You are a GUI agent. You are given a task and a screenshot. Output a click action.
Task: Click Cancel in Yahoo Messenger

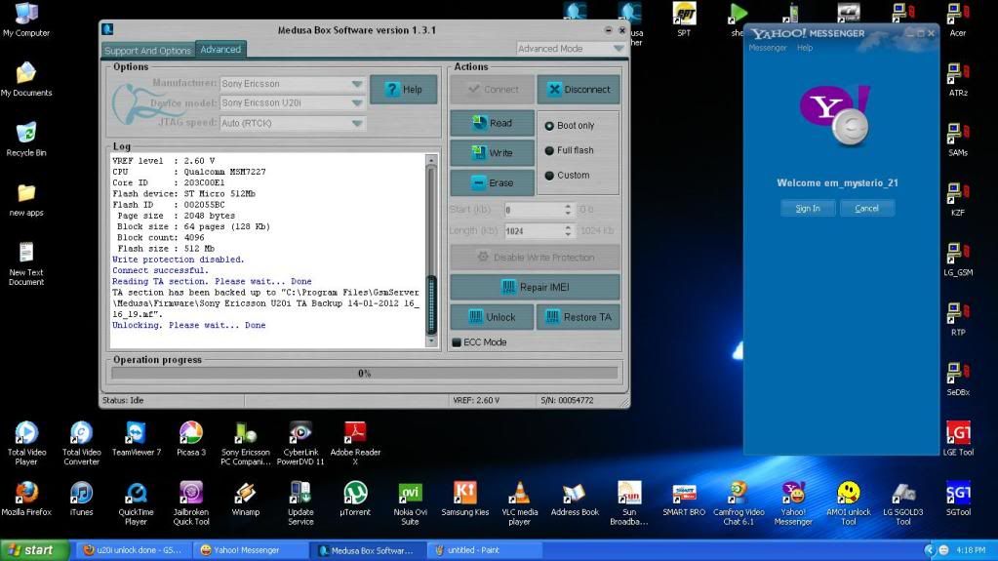click(867, 208)
